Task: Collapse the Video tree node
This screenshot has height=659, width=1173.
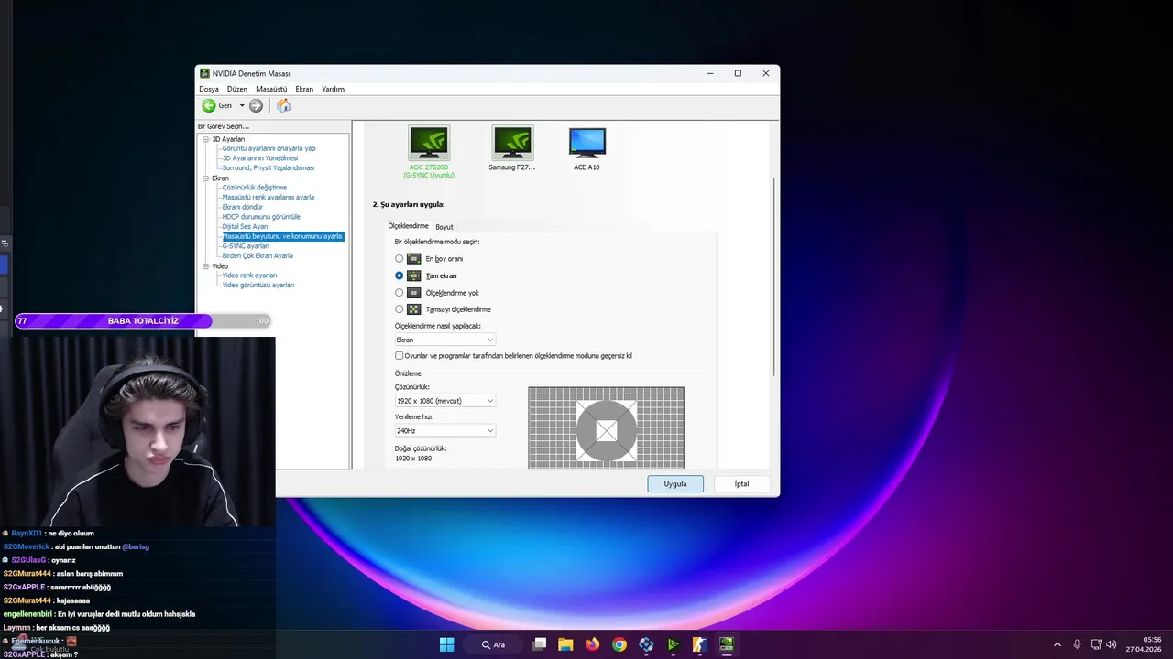Action: click(206, 266)
